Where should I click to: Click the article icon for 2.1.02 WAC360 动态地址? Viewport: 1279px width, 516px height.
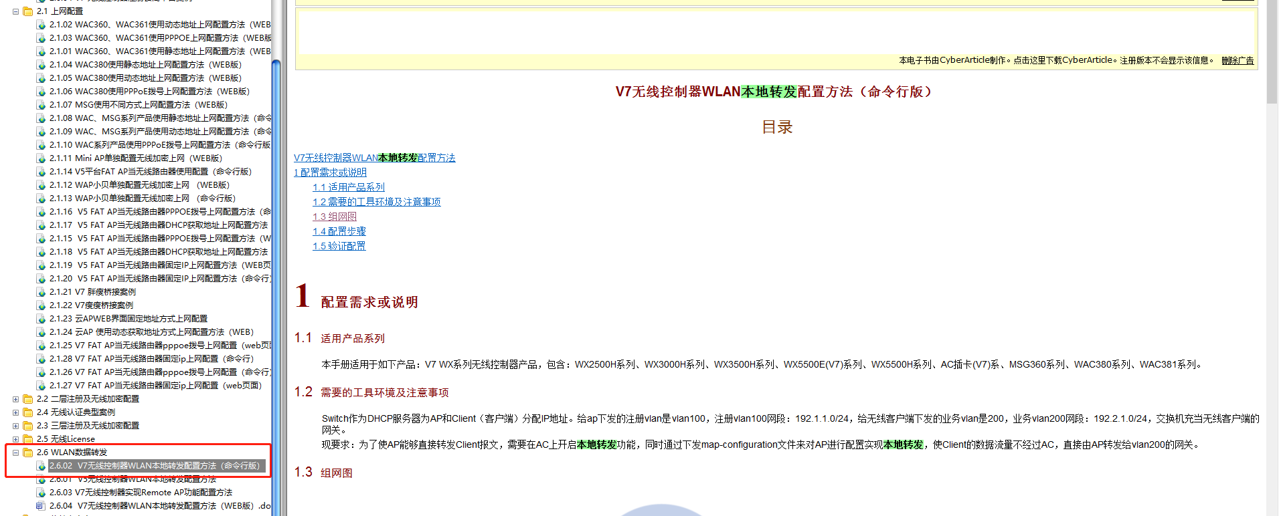click(x=41, y=25)
